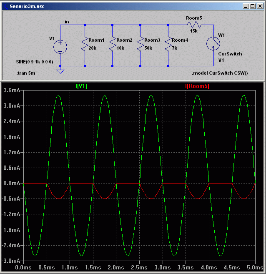Screen dimensions: 266x274
Task: Click the 1.0ms x-axis label
Action: [70, 267]
